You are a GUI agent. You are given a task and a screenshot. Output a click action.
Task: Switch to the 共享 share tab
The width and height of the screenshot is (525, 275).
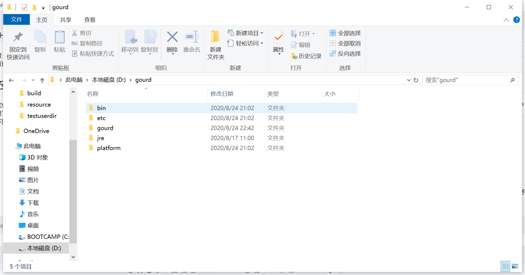pos(66,20)
